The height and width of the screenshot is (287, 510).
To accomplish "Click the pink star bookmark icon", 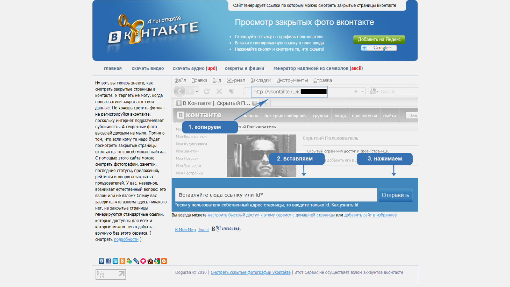I will 143,261.
